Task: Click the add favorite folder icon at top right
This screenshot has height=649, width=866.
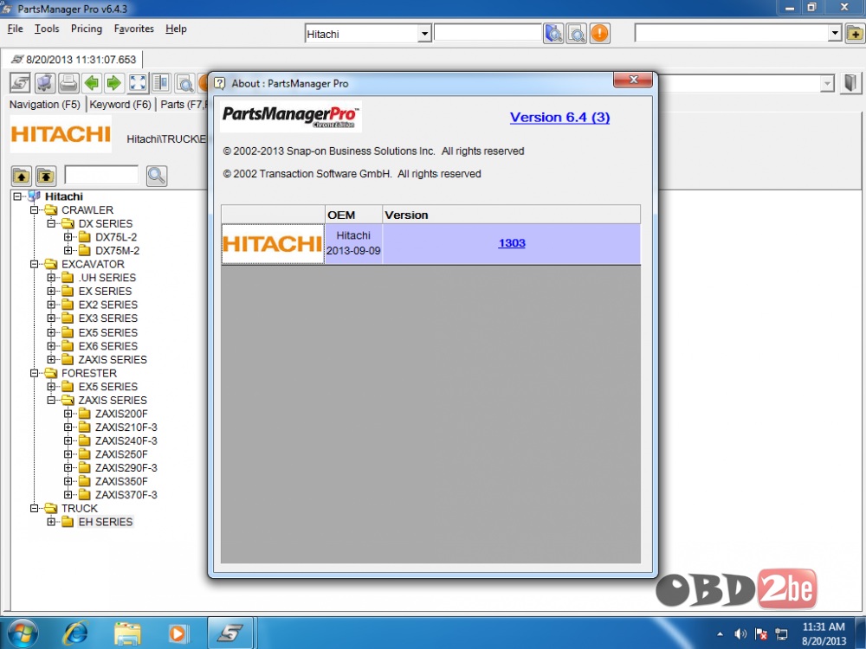Action: click(x=855, y=34)
